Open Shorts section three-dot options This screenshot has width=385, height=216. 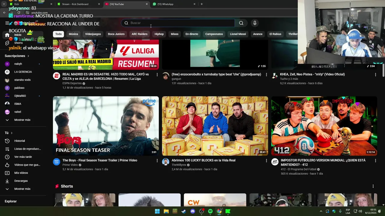click(373, 186)
